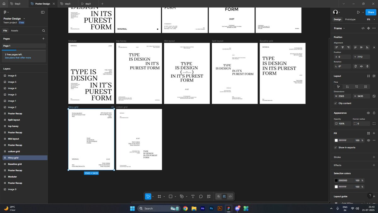Viewport: 378px width, 213px height.
Task: Toggle constrain proportions lock beside height
Action: tap(374, 96)
